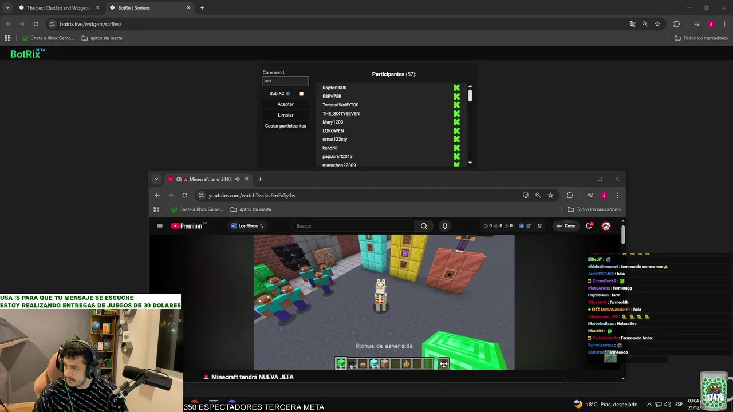The width and height of the screenshot is (733, 412).
Task: Open Todos los marcadores in BotRix window
Action: tap(701, 38)
